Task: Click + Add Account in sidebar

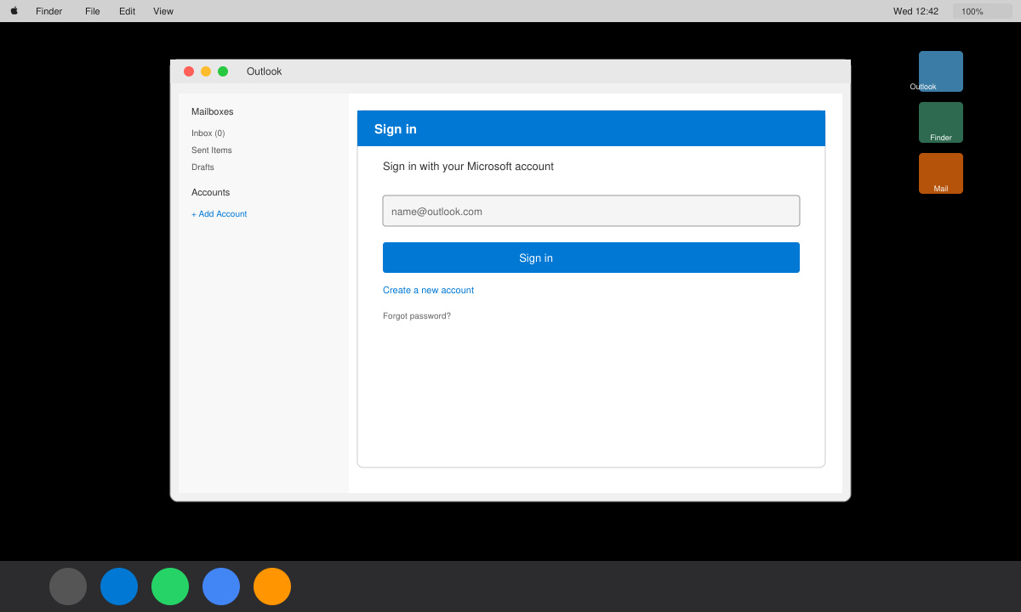Action: pos(219,213)
